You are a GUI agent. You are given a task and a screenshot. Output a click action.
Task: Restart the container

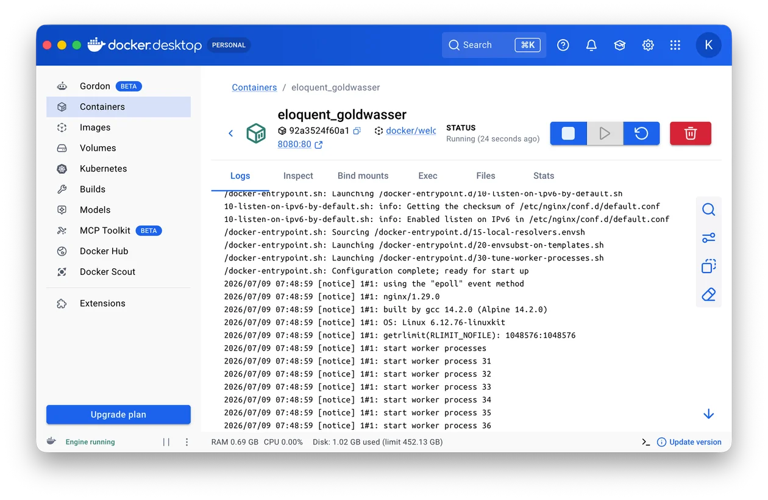point(641,134)
